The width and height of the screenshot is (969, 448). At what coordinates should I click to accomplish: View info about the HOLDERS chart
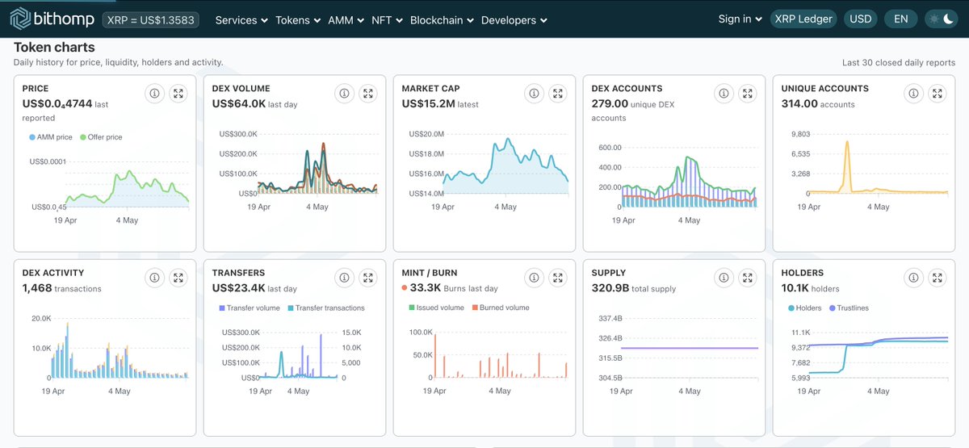click(x=913, y=278)
